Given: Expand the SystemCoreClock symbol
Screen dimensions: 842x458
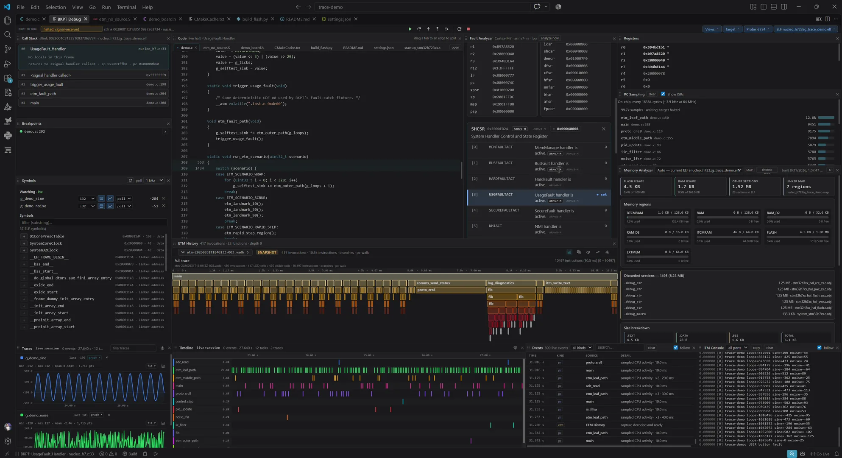Looking at the screenshot, I should click(24, 243).
